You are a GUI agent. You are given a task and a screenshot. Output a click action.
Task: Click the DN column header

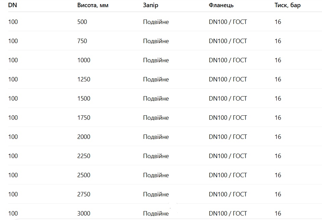point(13,5)
